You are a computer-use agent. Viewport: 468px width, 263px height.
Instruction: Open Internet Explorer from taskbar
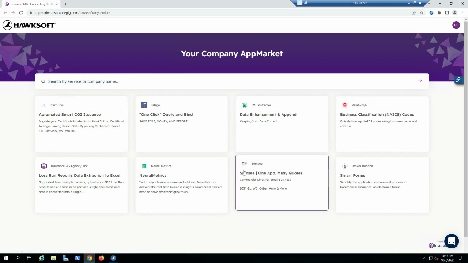pos(42,258)
